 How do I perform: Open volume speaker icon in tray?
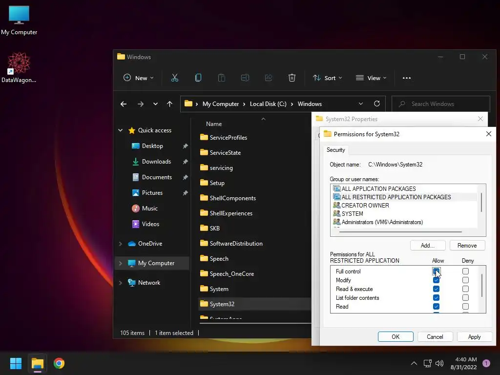coord(439,363)
